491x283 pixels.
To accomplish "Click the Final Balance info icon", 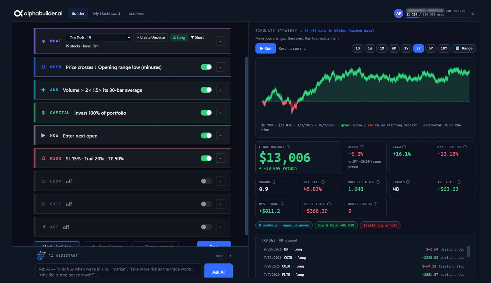I will tap(289, 147).
